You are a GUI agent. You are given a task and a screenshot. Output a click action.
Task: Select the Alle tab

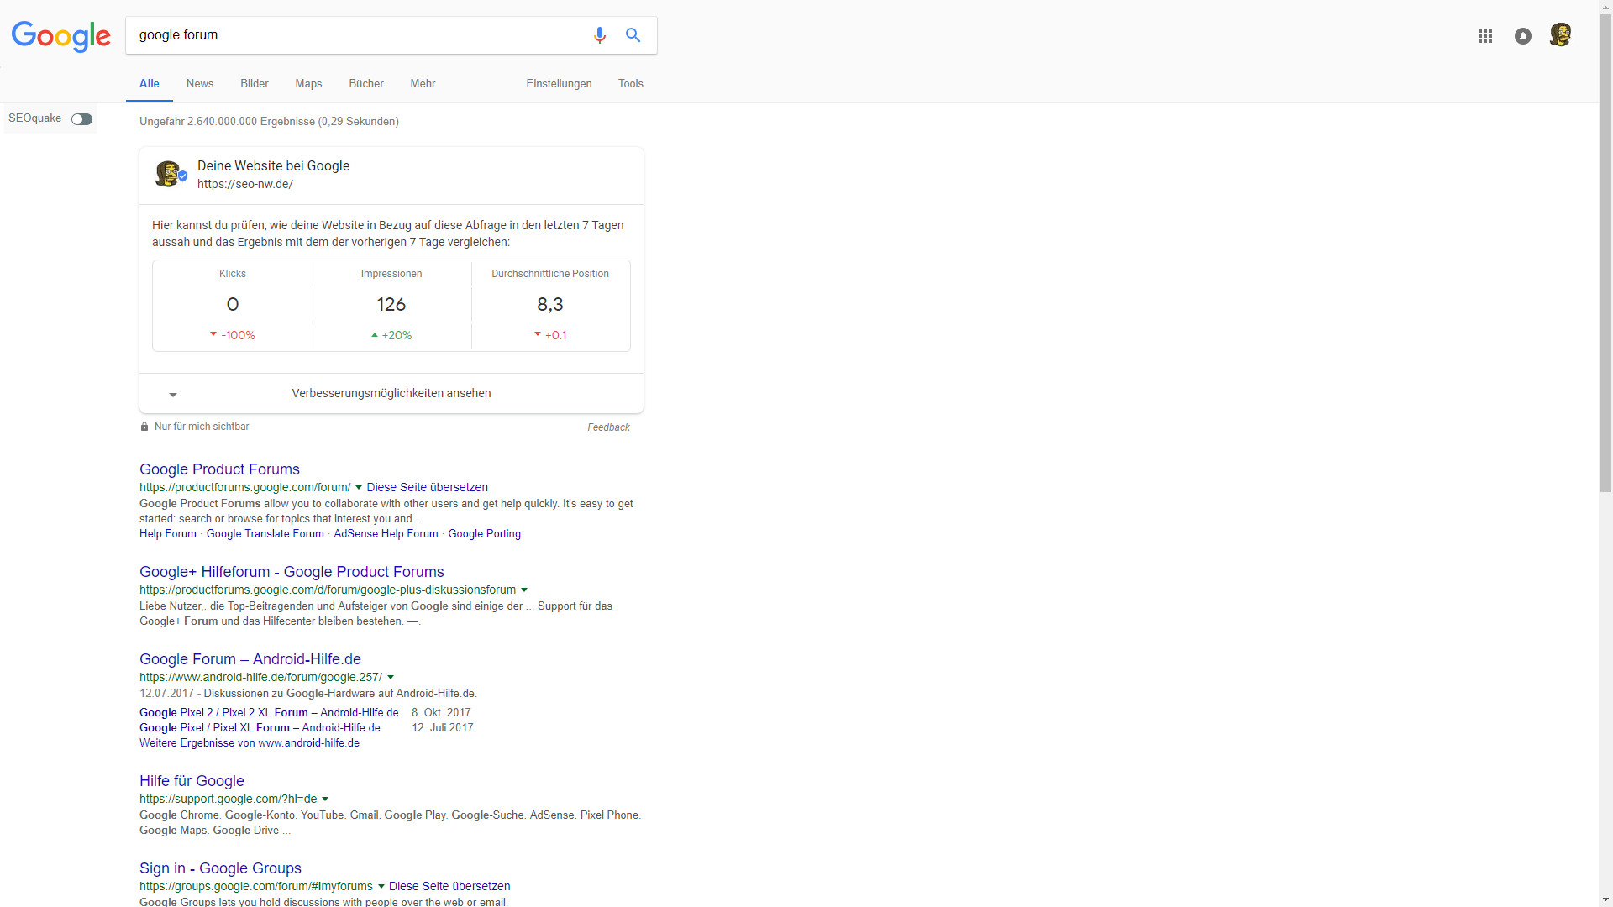coord(150,84)
